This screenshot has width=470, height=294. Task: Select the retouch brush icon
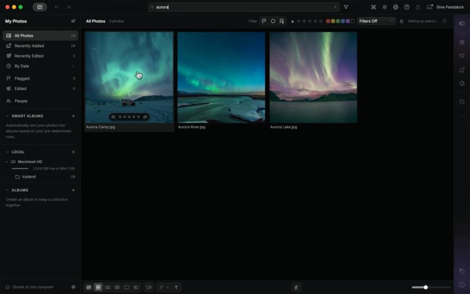(462, 70)
